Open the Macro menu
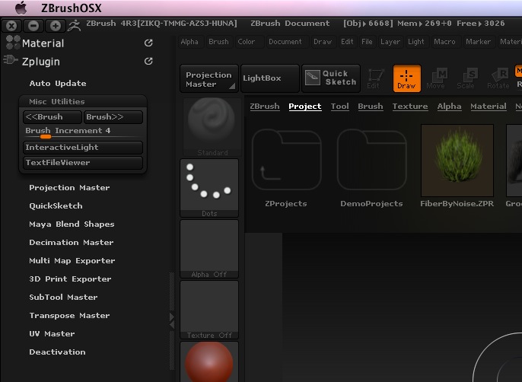The width and height of the screenshot is (522, 382). pos(444,42)
